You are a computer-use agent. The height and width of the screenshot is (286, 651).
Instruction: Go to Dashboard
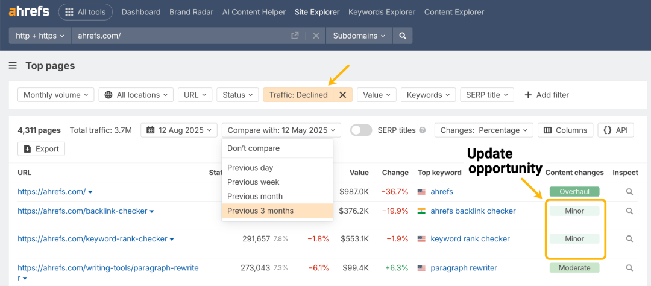pos(140,12)
